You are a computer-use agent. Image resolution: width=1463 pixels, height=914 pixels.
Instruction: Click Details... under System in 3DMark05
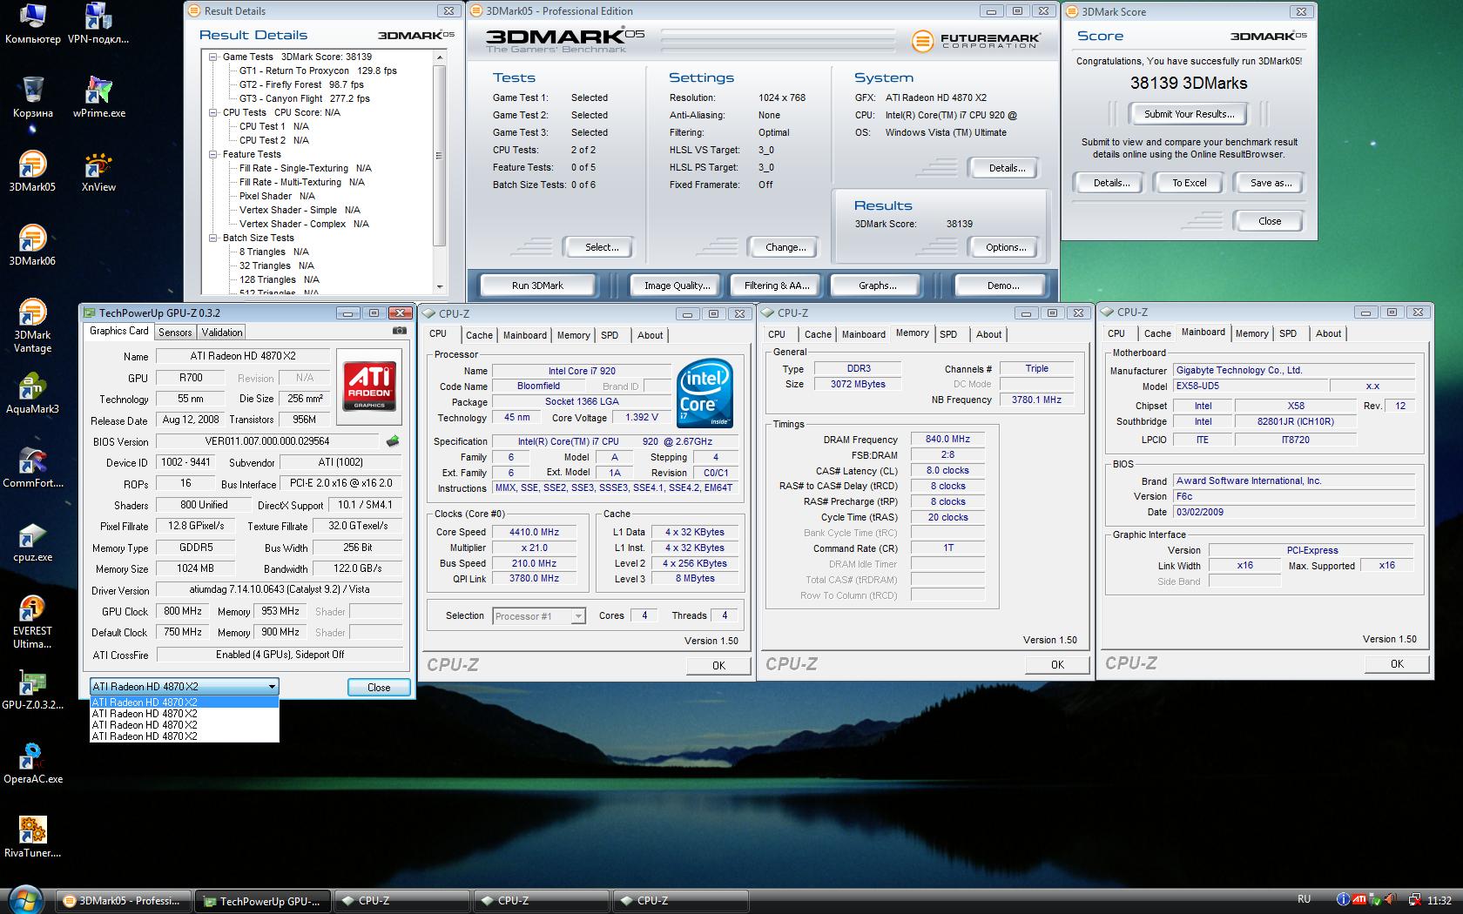point(1007,168)
